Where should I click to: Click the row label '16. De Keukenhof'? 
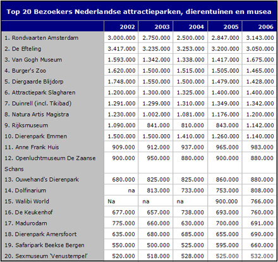(28, 213)
